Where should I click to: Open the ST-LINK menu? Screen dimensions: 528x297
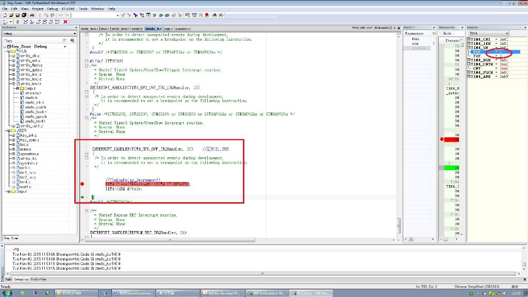68,9
